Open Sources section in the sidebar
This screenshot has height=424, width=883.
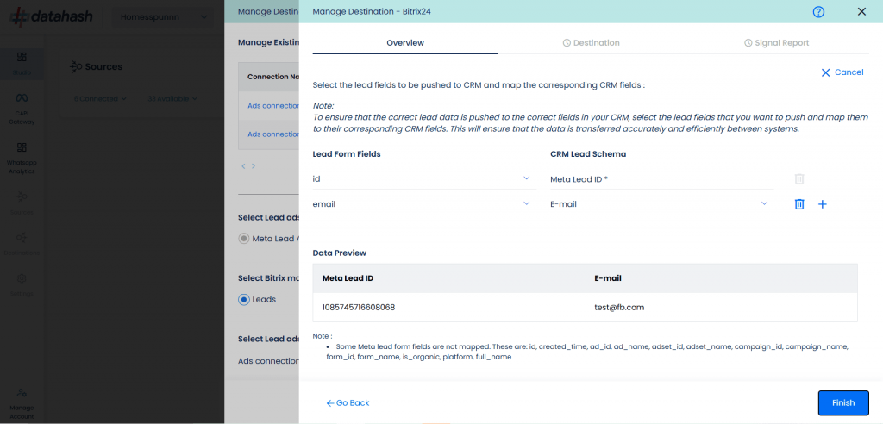coord(22,203)
